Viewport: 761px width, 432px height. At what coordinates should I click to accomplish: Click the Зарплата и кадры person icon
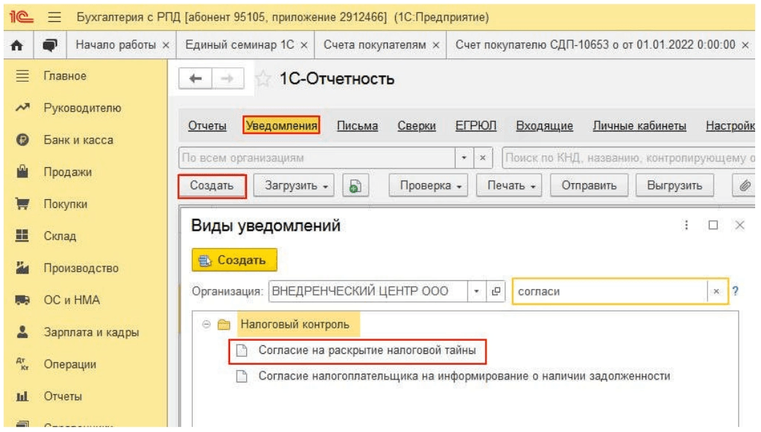[23, 332]
